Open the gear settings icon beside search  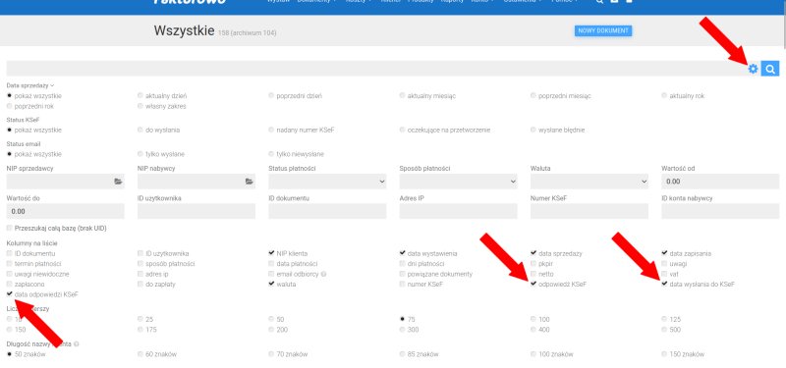753,69
